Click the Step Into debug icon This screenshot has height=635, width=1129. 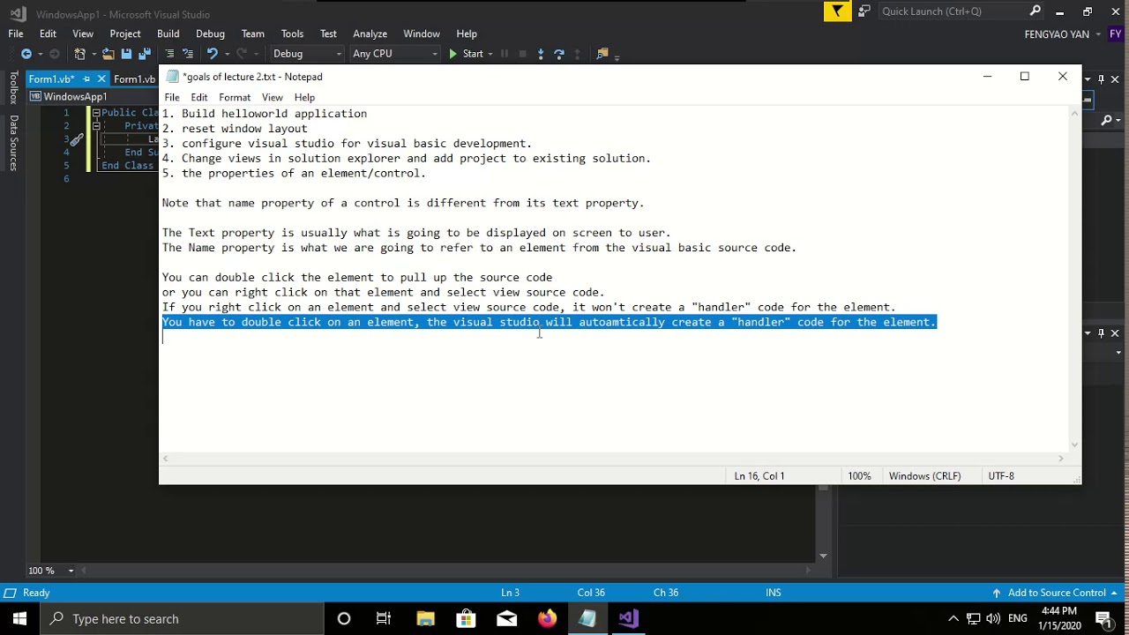[x=541, y=54]
